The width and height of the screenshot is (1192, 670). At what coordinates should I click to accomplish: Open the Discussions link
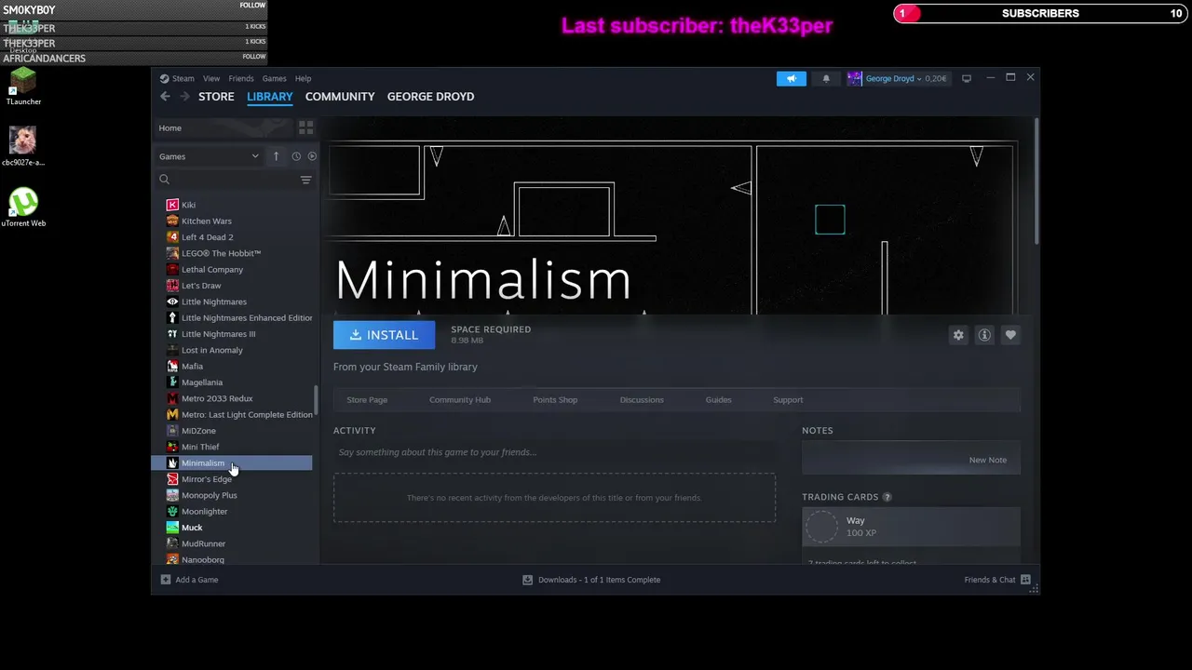(x=642, y=400)
